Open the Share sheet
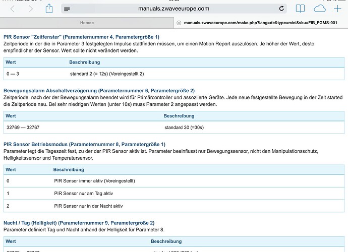The width and height of the screenshot is (348, 252). point(49,9)
